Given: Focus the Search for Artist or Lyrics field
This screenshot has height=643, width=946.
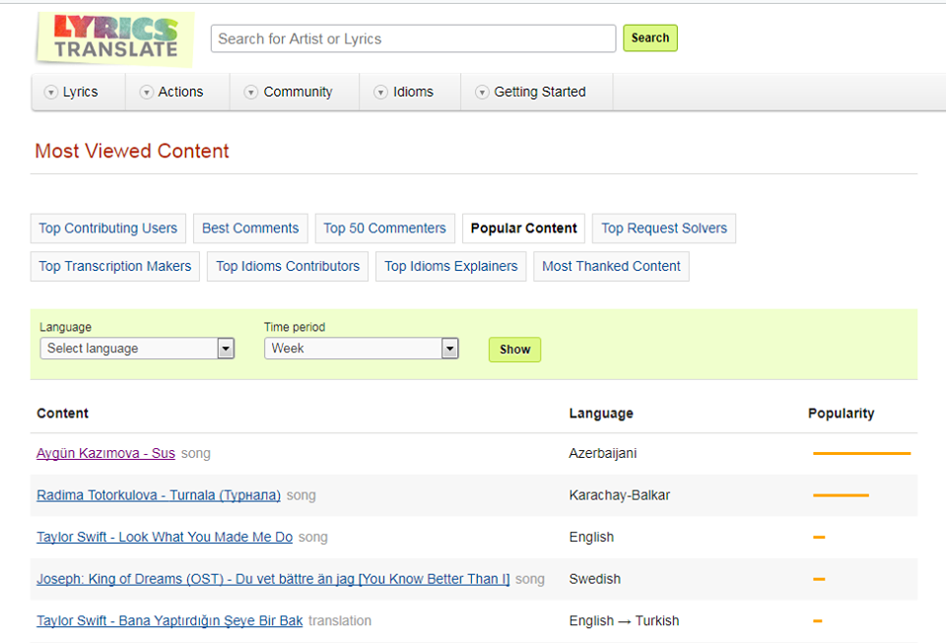Looking at the screenshot, I should coord(413,39).
